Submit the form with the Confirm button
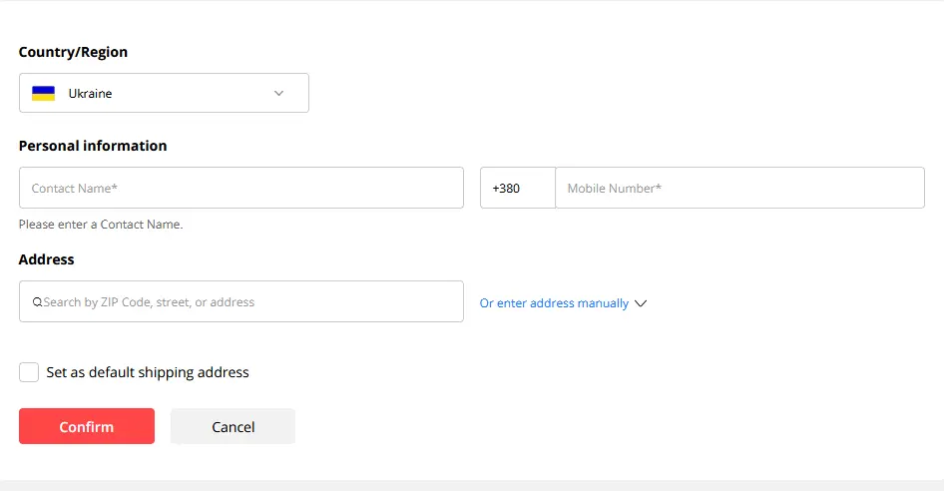Image resolution: width=944 pixels, height=491 pixels. (87, 426)
